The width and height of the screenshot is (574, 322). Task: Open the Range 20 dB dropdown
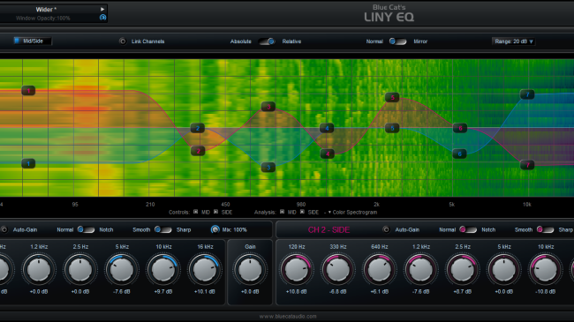point(514,41)
